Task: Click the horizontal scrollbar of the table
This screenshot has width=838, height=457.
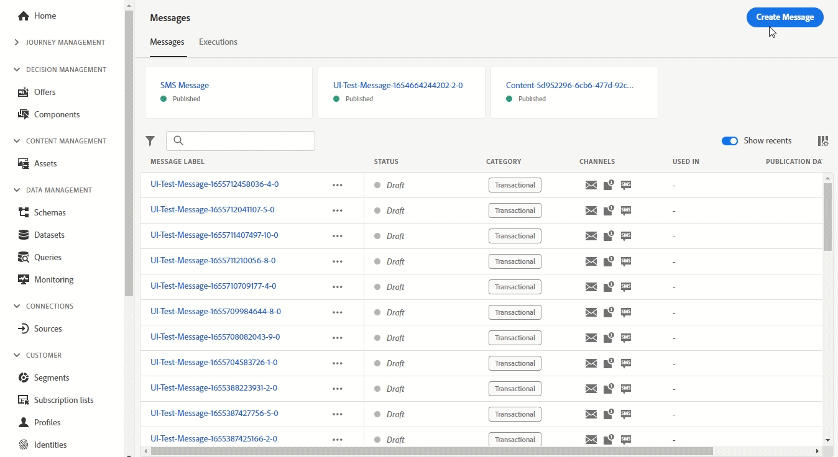Action: click(431, 451)
